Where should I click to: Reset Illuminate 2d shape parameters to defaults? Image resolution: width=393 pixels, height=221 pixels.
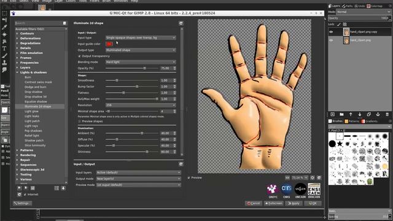point(181,23)
